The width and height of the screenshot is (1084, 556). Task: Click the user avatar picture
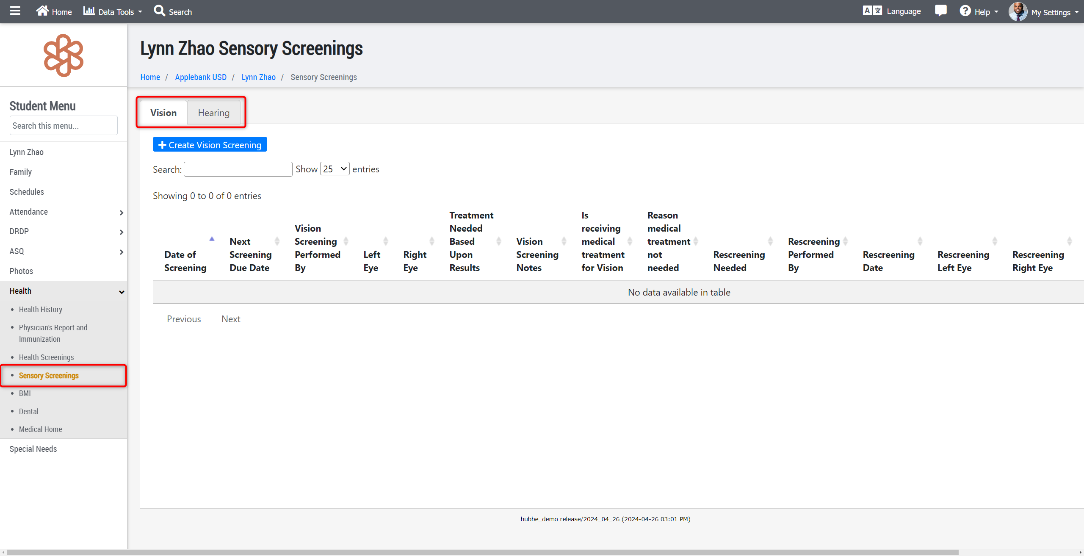pyautogui.click(x=1018, y=12)
